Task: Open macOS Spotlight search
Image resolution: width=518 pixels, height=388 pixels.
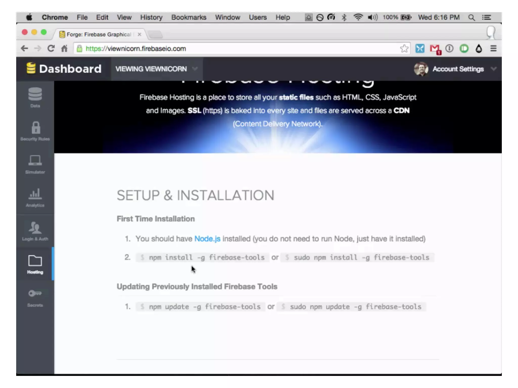Action: 471,17
